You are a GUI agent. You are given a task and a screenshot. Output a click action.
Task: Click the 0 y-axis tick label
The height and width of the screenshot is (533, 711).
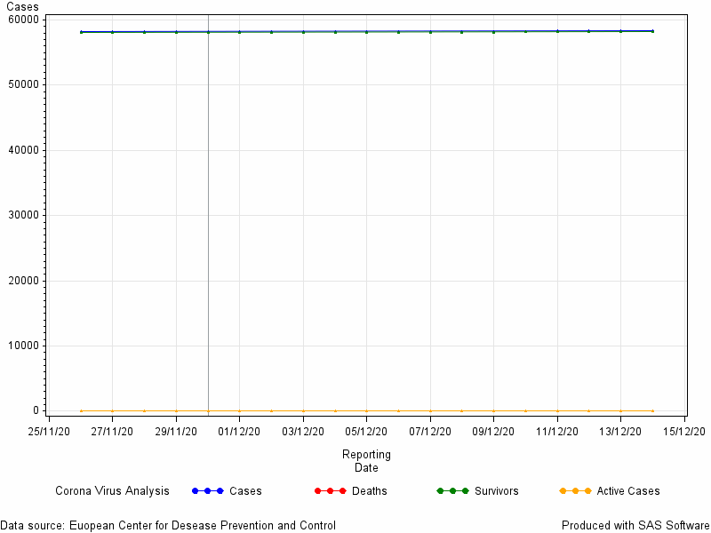point(36,410)
